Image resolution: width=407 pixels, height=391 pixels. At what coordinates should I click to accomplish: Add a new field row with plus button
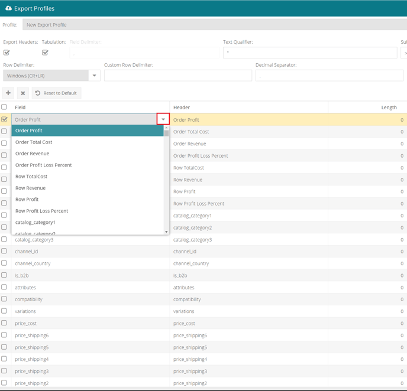pyautogui.click(x=8, y=93)
